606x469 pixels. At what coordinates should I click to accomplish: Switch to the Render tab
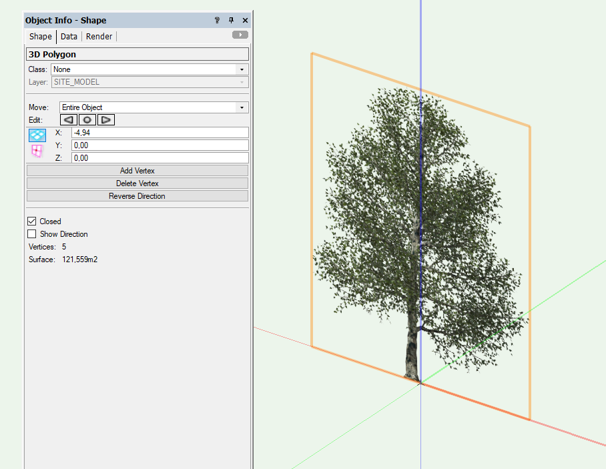(x=99, y=36)
